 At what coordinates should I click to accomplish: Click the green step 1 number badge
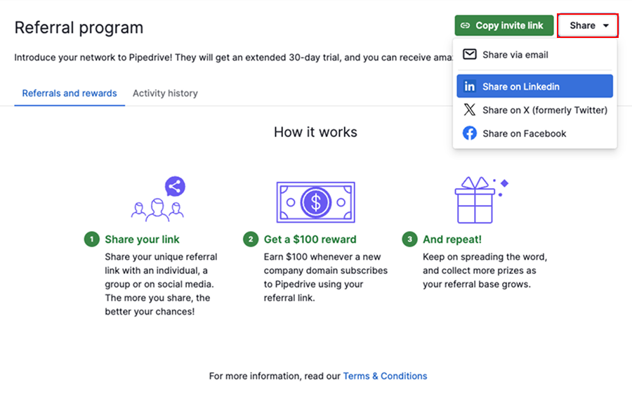point(91,239)
